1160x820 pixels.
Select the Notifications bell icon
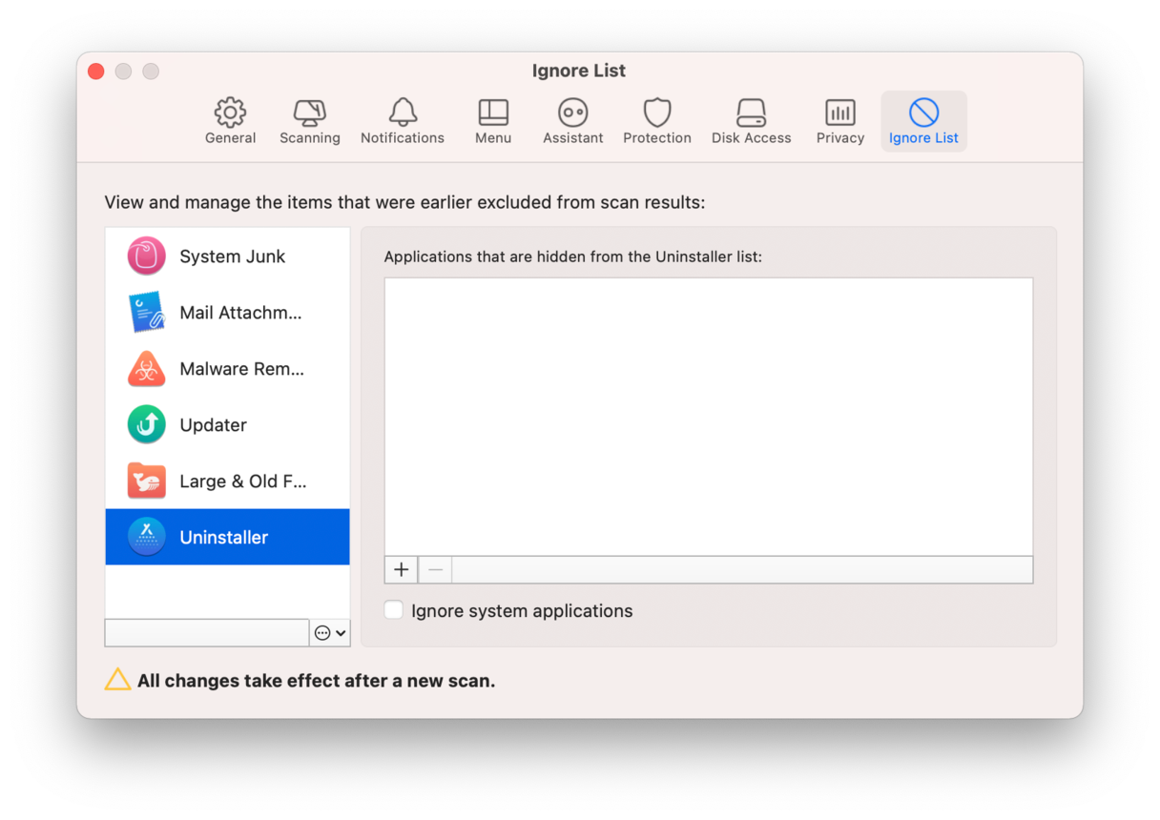(403, 113)
